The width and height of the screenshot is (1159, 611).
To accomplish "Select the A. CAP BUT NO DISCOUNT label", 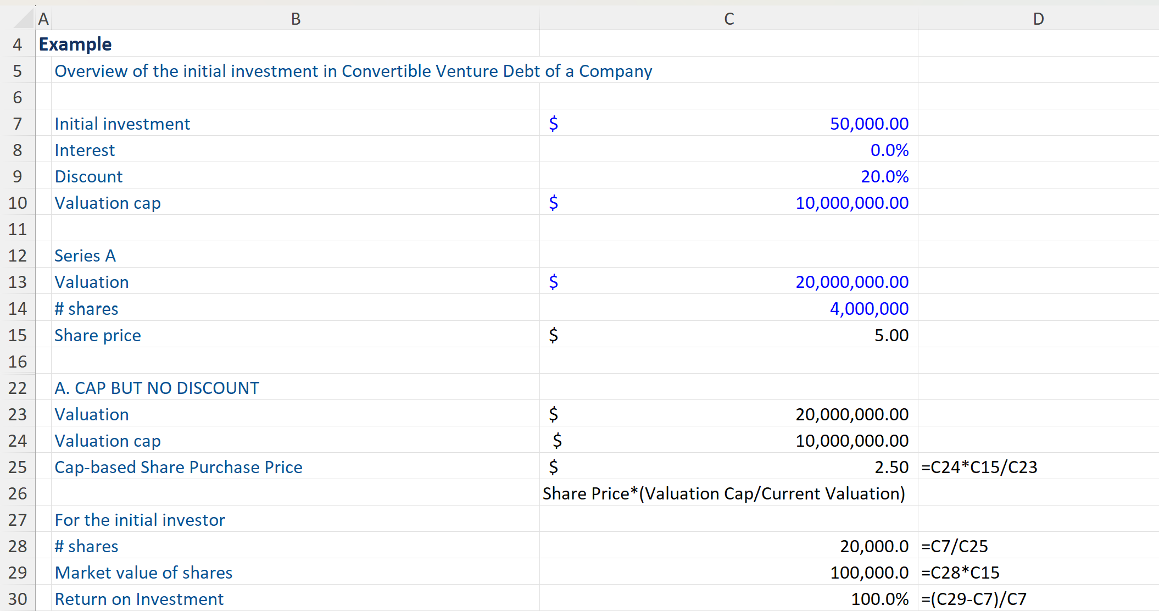I will (157, 388).
